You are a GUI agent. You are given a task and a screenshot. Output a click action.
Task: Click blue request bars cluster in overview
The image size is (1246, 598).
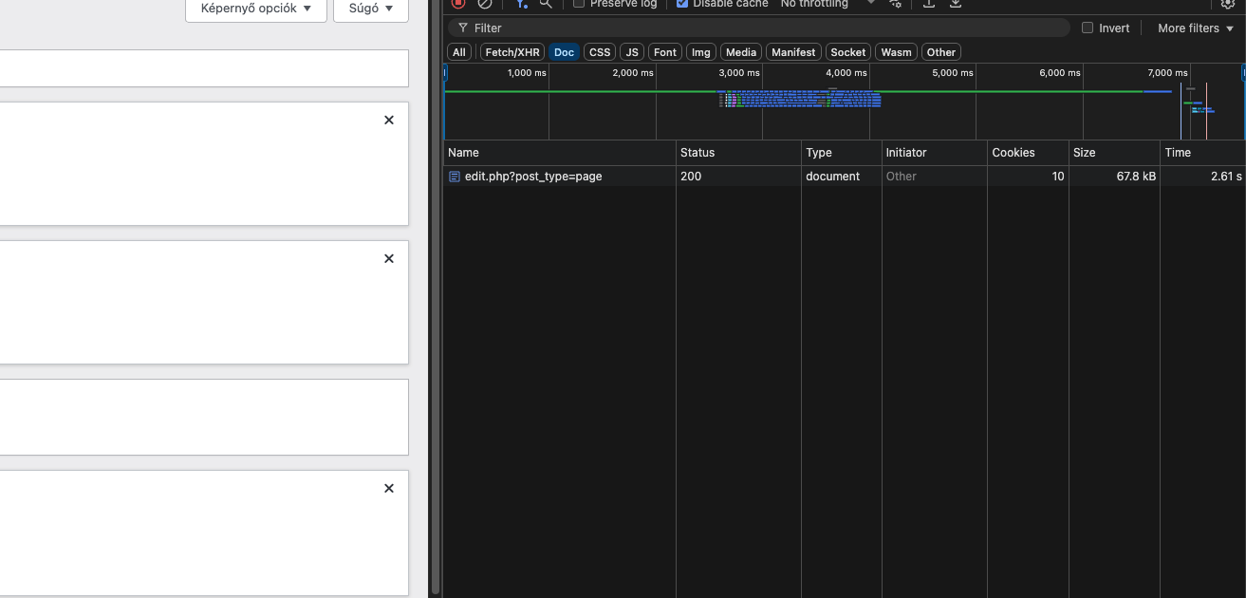[x=801, y=99]
